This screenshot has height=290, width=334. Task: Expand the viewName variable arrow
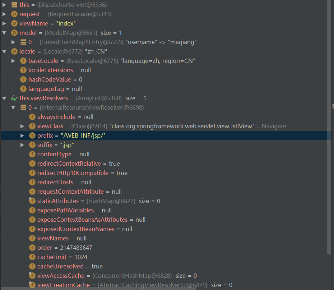[x=4, y=23]
